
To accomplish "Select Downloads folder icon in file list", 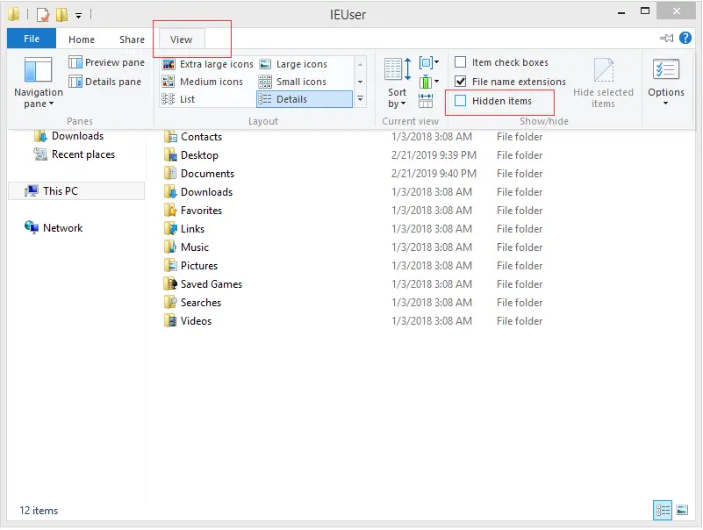I will point(170,192).
